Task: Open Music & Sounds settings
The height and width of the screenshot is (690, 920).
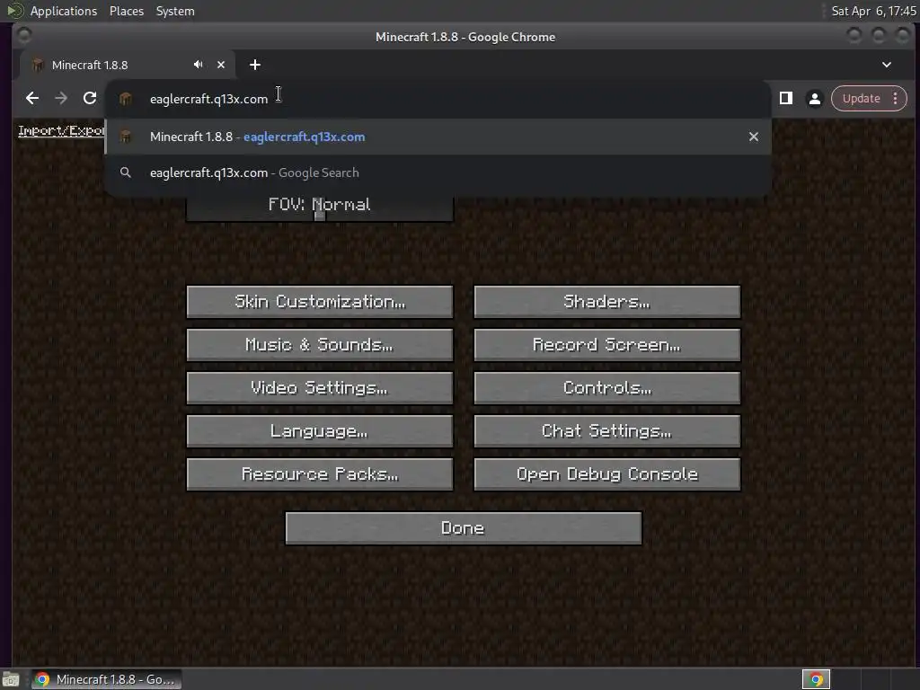Action: [319, 345]
